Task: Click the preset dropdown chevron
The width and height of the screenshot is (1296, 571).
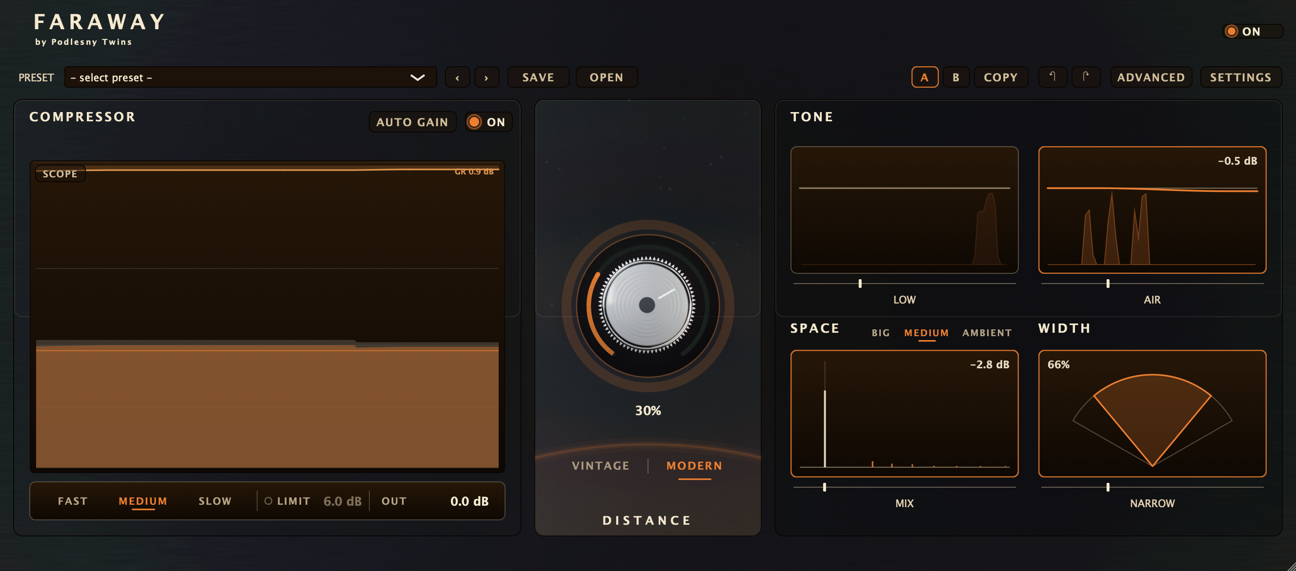Action: pyautogui.click(x=418, y=77)
